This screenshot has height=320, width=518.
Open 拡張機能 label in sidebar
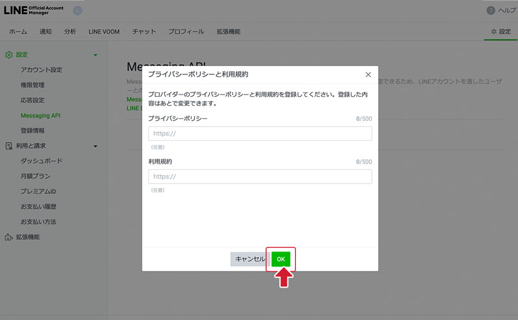(x=28, y=237)
